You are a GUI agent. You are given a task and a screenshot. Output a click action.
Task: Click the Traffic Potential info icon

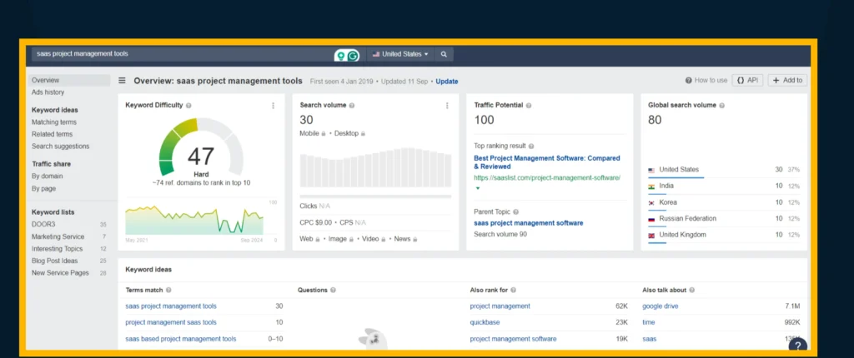click(x=529, y=106)
